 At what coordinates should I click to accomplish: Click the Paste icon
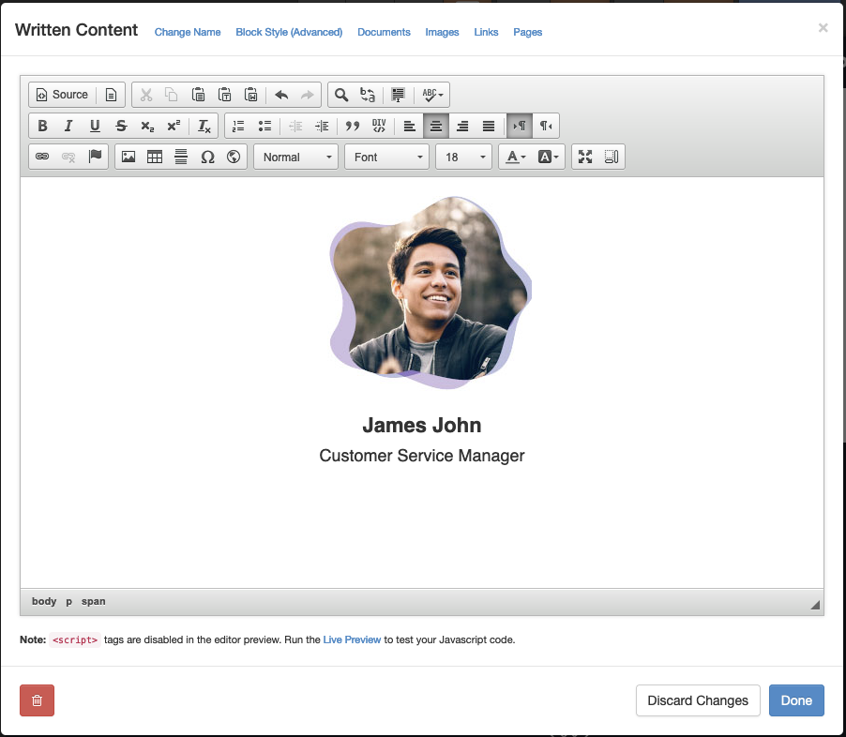pos(198,95)
